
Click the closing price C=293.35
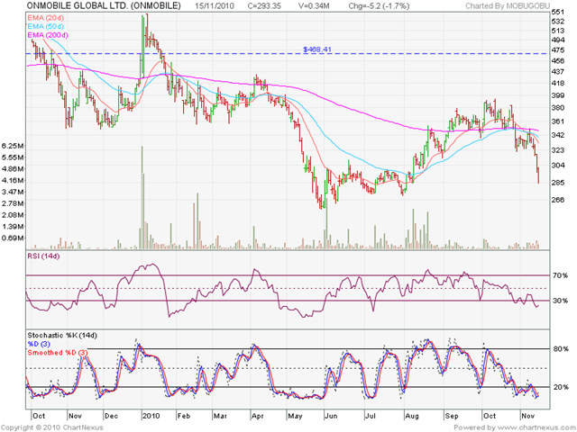264,6
